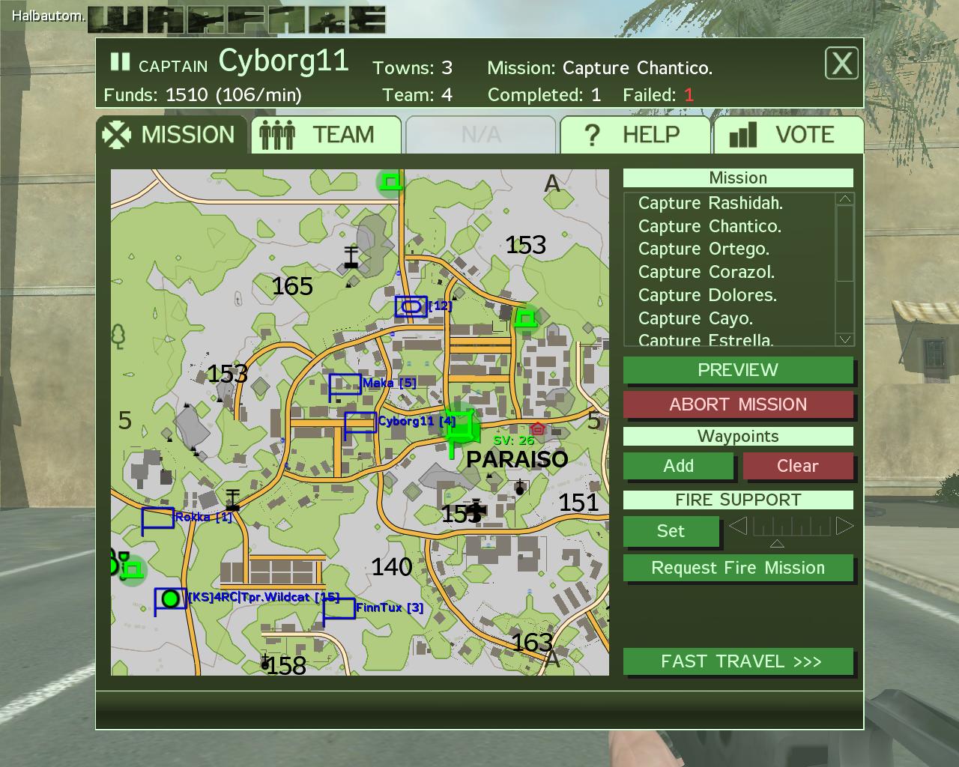Image resolution: width=959 pixels, height=767 pixels.
Task: Click green camp marker north of Paraiso
Action: 526,319
